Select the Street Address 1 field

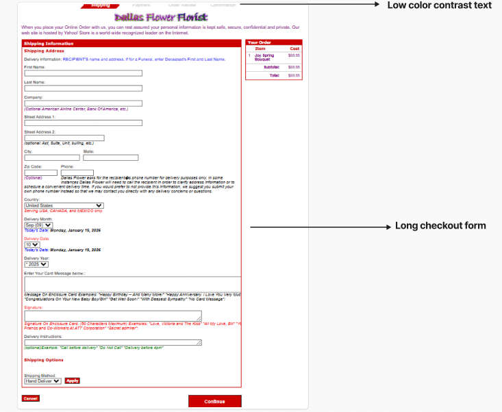tap(83, 123)
